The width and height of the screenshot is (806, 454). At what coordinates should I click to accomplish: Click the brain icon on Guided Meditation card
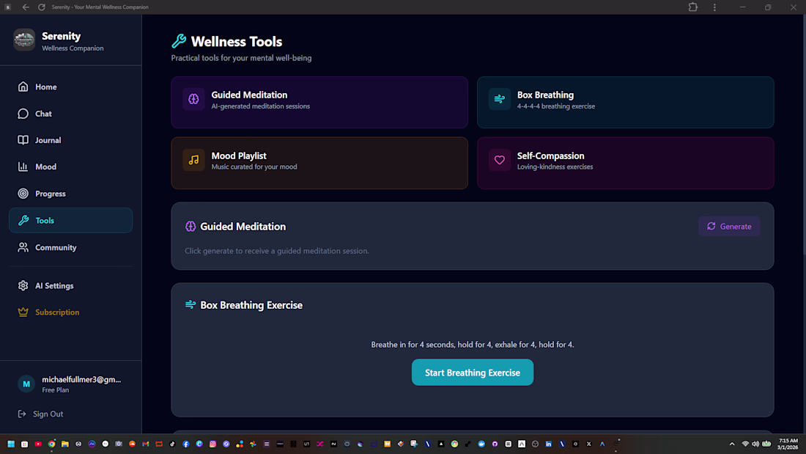(x=193, y=99)
